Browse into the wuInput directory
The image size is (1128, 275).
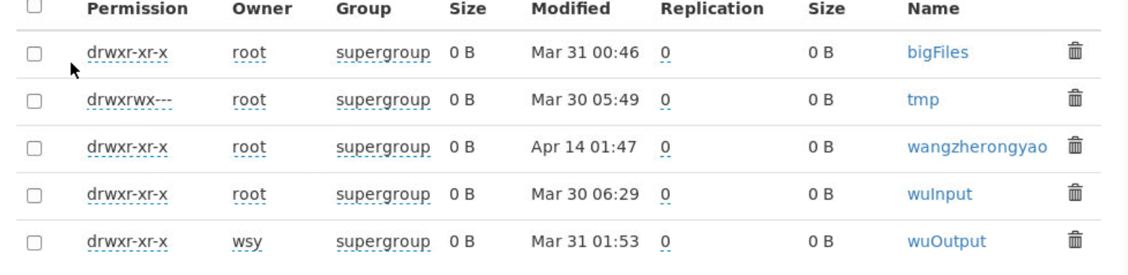(x=940, y=194)
